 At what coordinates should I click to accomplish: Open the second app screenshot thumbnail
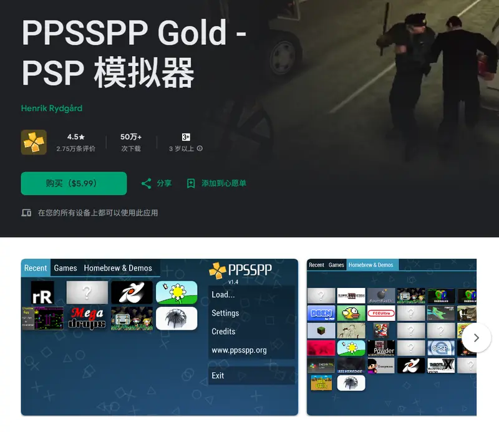tap(392, 337)
